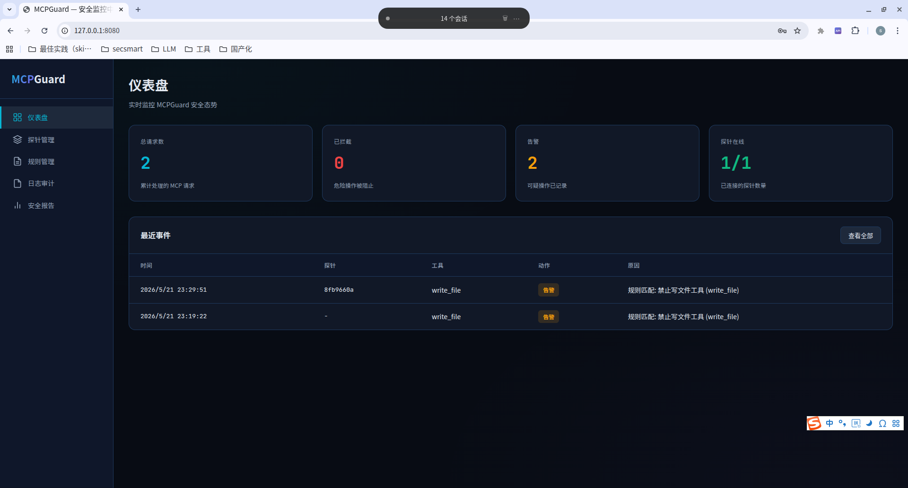Open the IME toolbox grid icon
The height and width of the screenshot is (488, 908).
tap(896, 423)
